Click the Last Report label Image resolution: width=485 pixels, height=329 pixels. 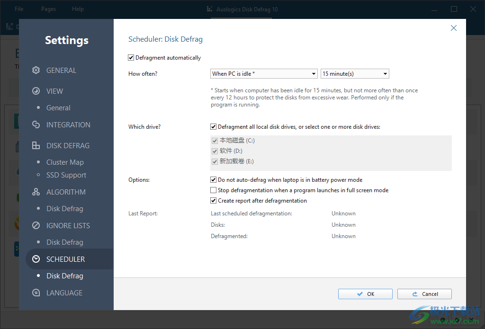point(143,213)
